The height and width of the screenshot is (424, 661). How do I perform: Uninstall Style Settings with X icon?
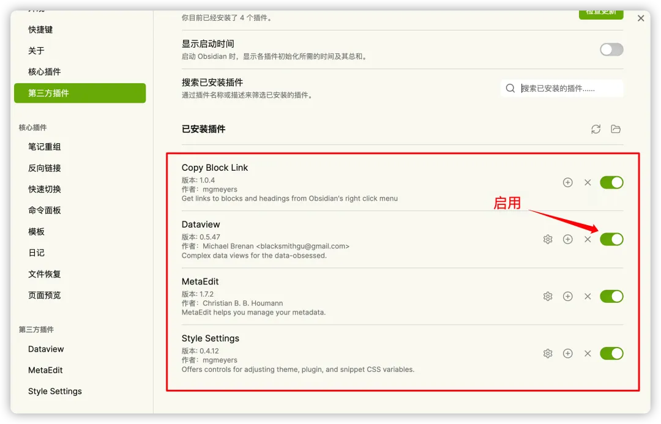[x=588, y=353]
